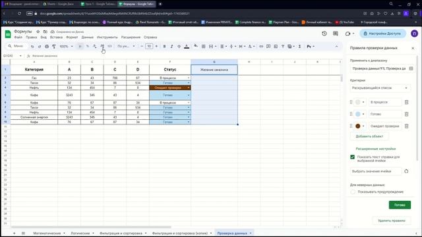422x237 pixels.
Task: Open the "Ожидает проверки" cell dropdown
Action: (189, 88)
